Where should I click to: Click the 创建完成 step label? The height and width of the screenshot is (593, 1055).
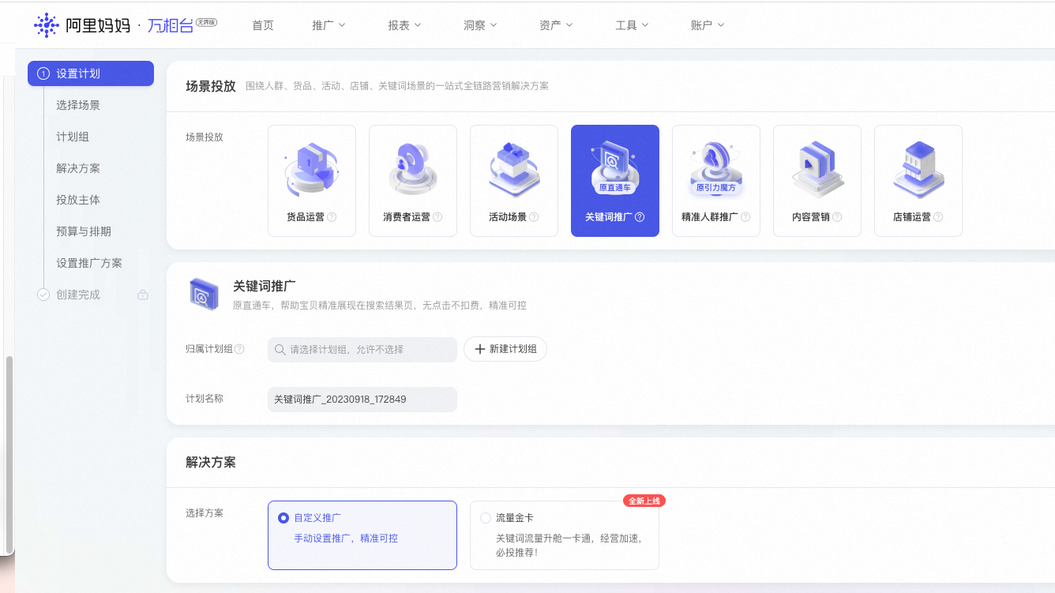click(x=78, y=295)
